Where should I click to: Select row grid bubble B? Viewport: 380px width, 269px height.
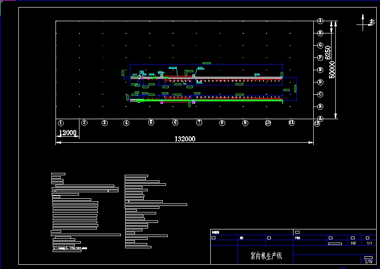pyautogui.click(x=320, y=106)
